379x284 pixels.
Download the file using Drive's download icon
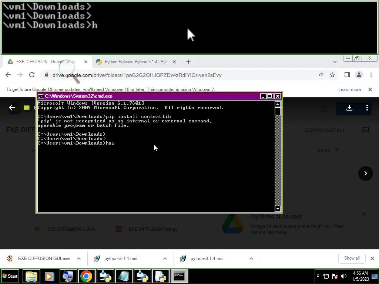[x=349, y=108]
